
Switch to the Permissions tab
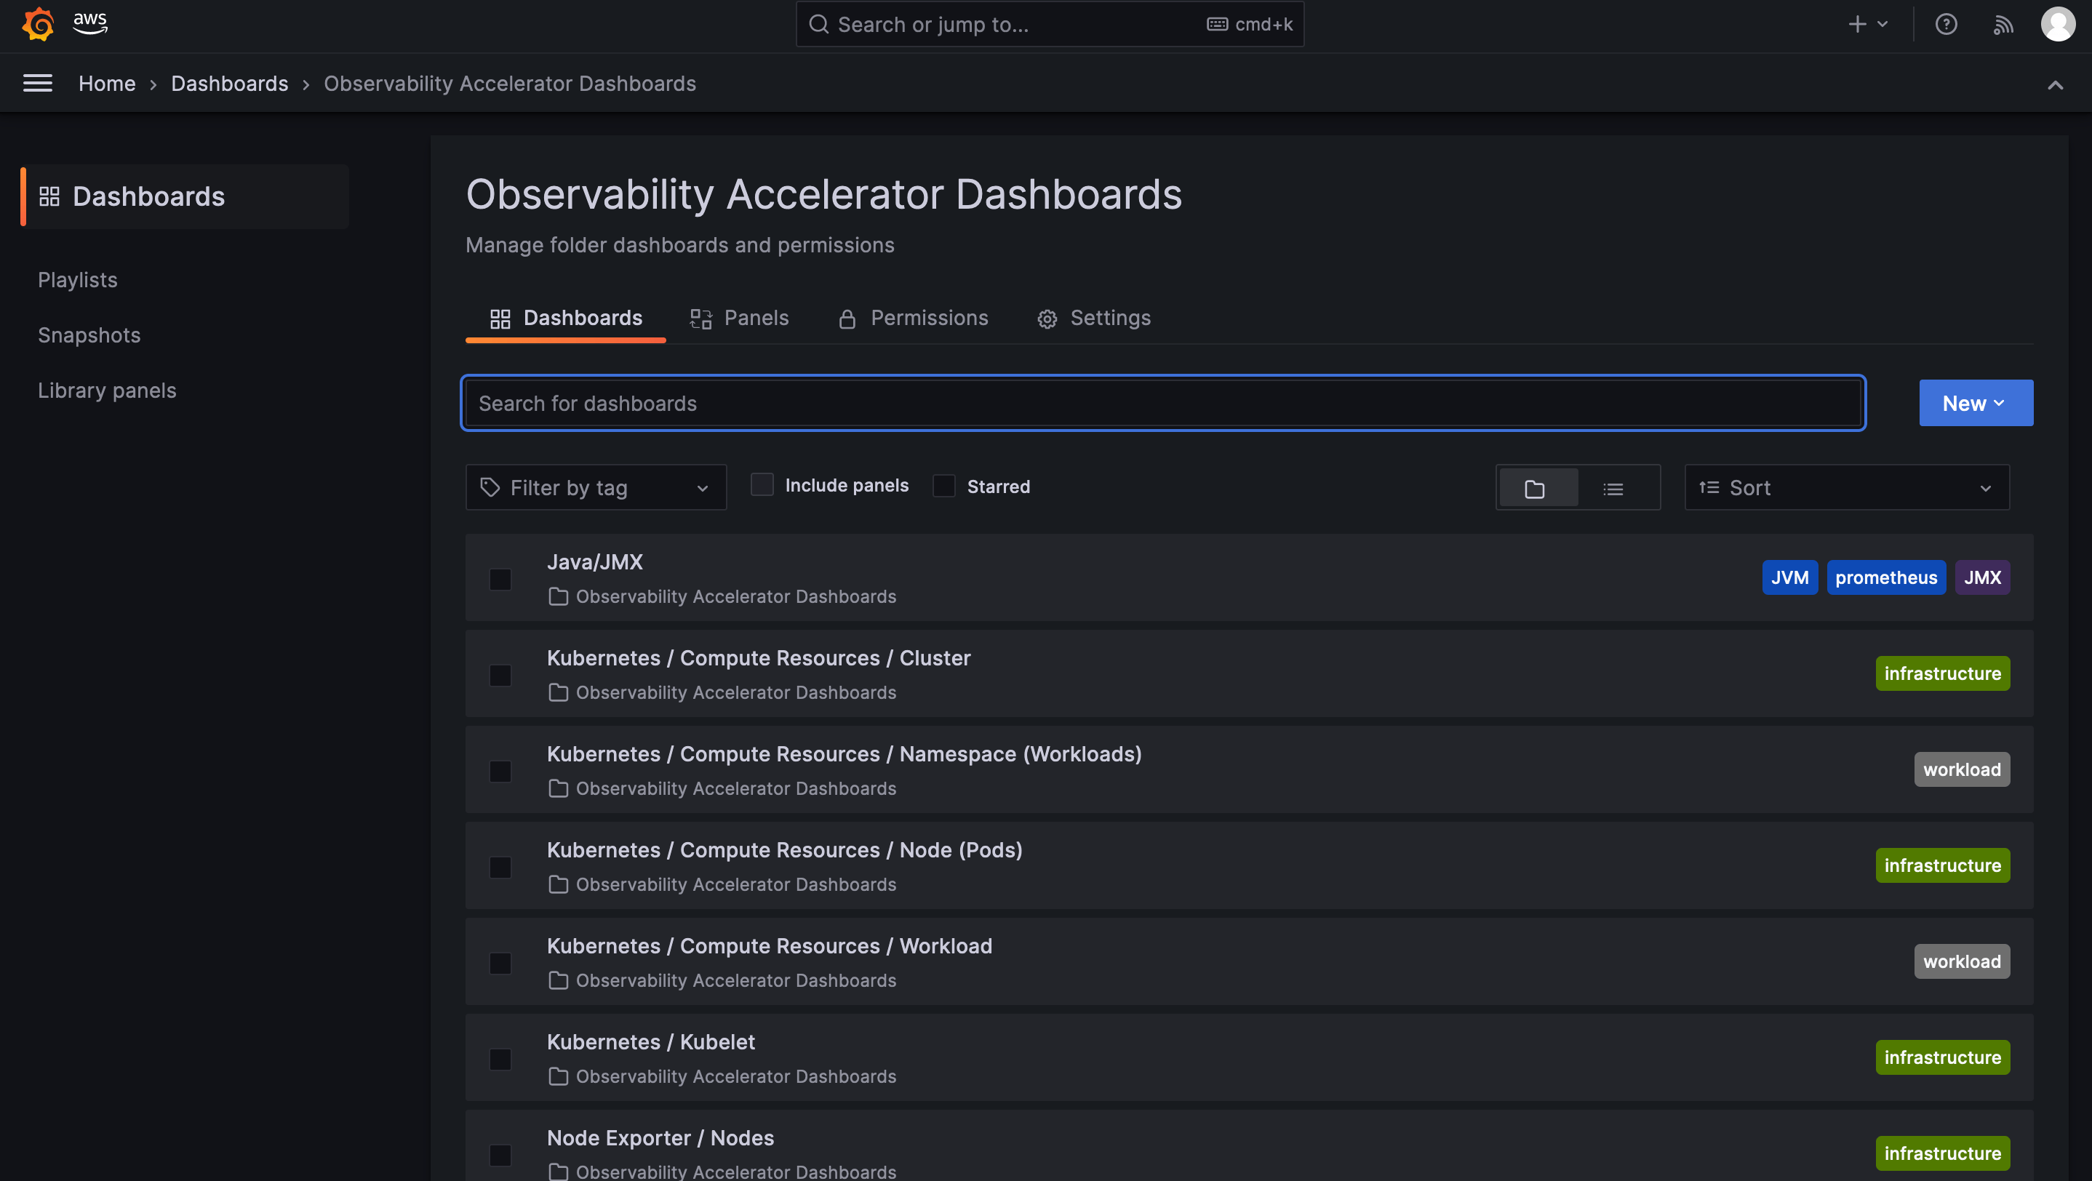click(x=914, y=317)
